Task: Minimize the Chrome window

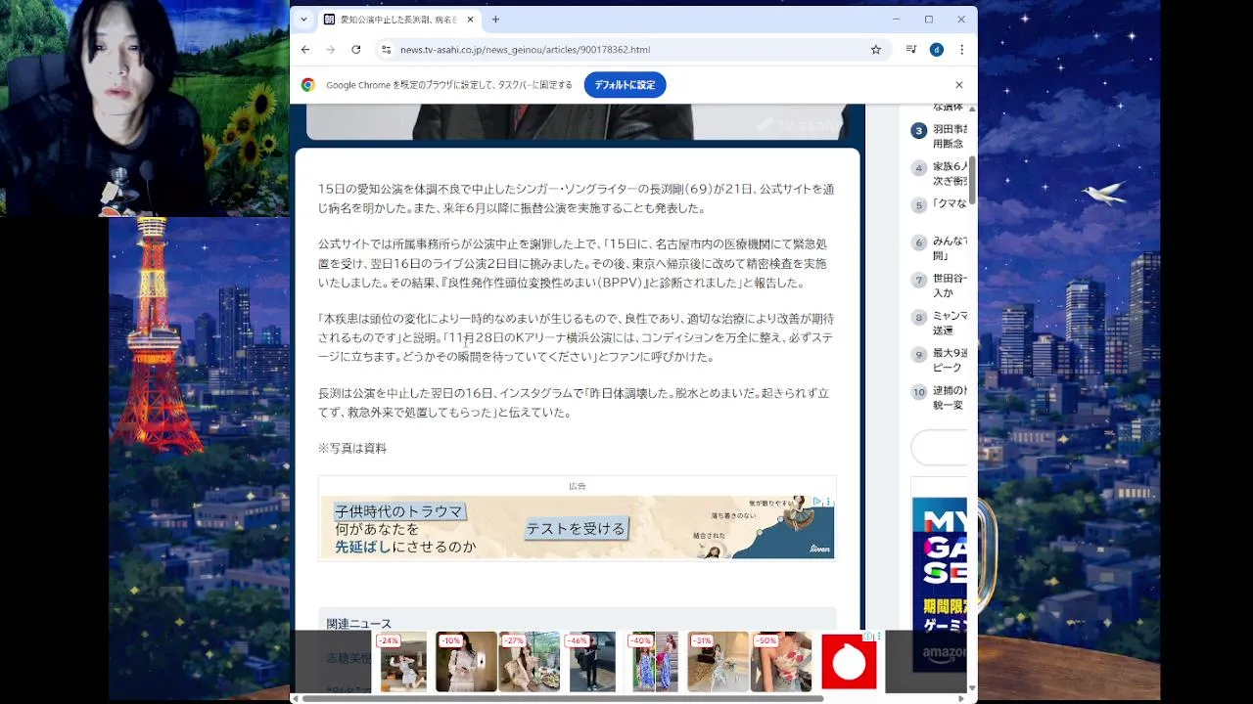Action: pos(897,20)
